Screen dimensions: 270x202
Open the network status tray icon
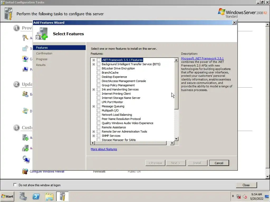(238, 196)
